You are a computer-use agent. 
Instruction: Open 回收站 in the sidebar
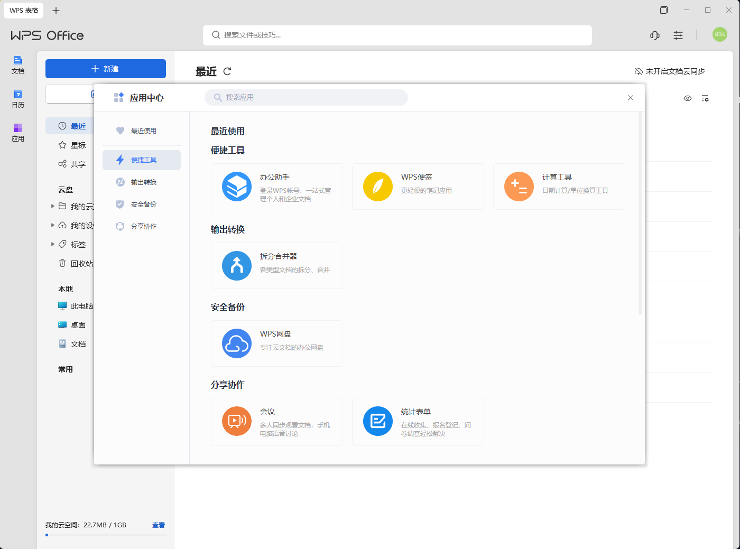(76, 264)
